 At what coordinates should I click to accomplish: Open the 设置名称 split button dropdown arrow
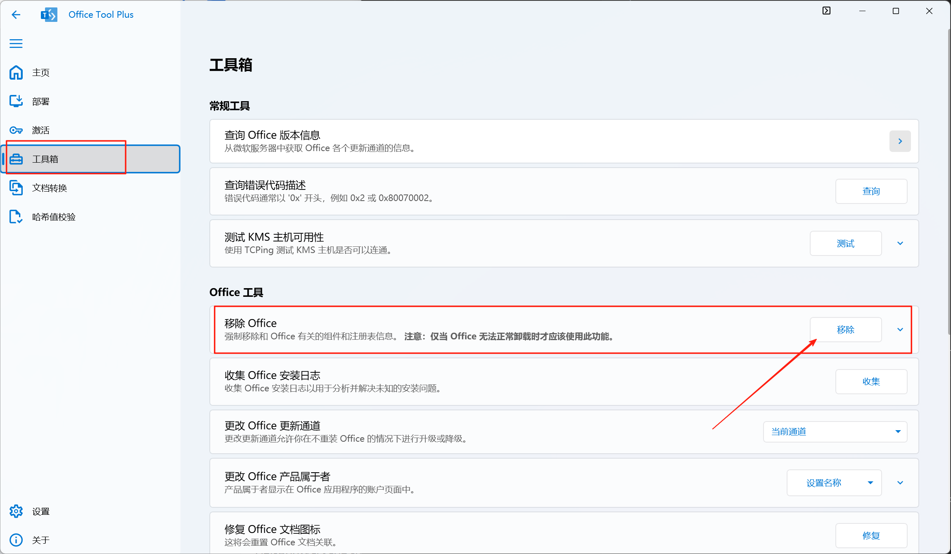pyautogui.click(x=870, y=483)
